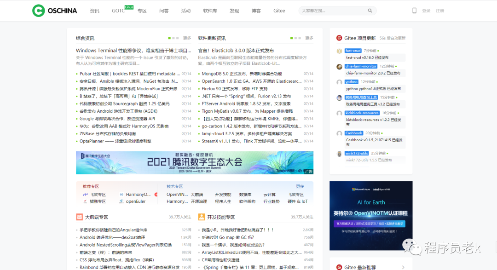Image resolution: width=497 pixels, height=270 pixels.
Task: Open MongoDB 5.0 正式发布 news item
Action: pos(242,74)
